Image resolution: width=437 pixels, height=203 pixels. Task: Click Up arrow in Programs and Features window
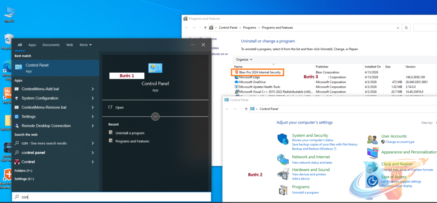pyautogui.click(x=205, y=28)
